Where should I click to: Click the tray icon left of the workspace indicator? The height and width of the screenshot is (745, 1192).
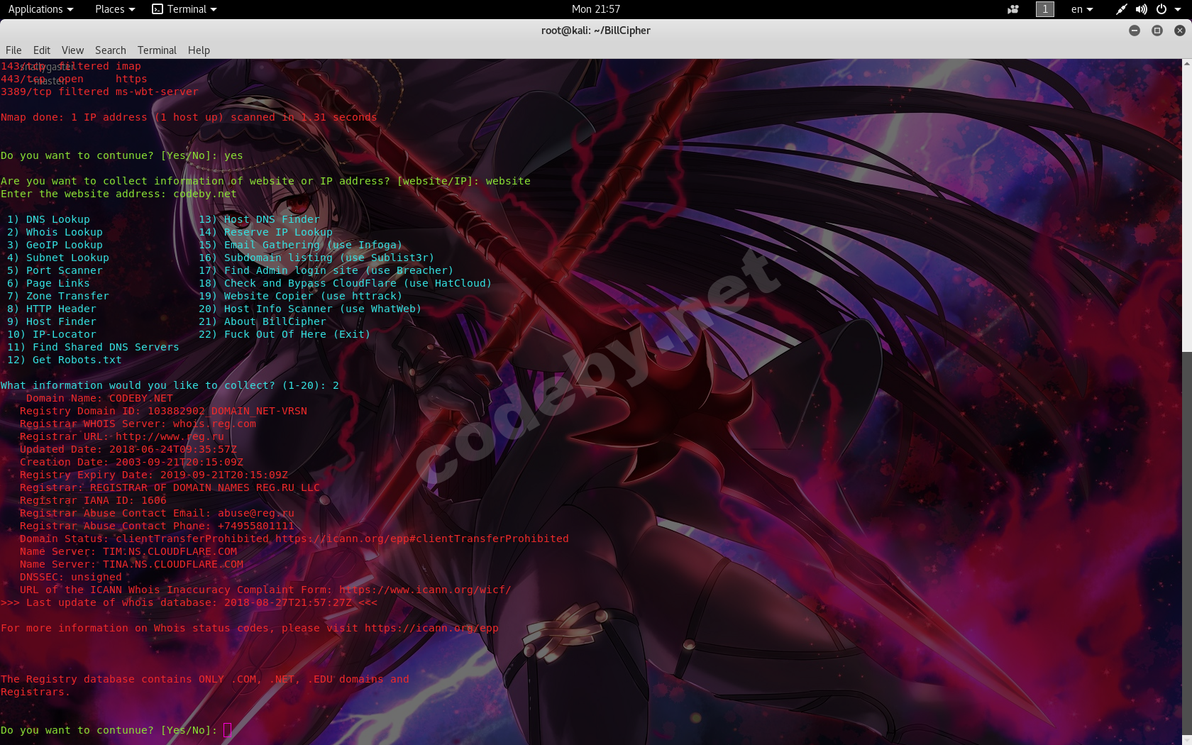[1013, 9]
